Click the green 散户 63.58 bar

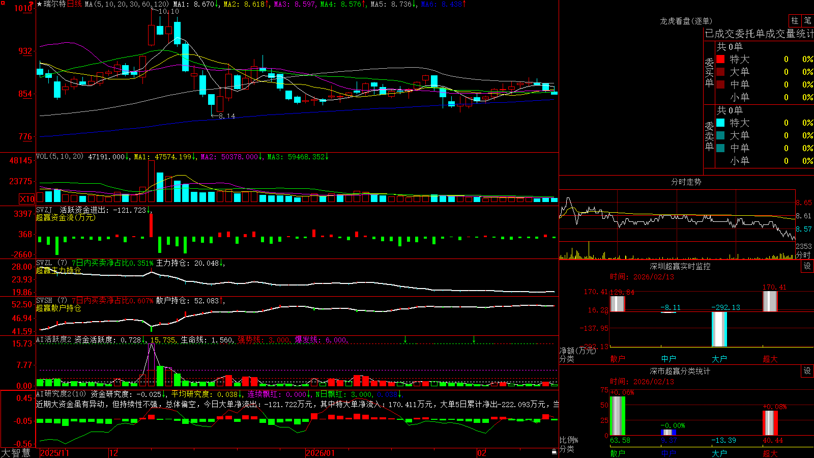pos(617,416)
